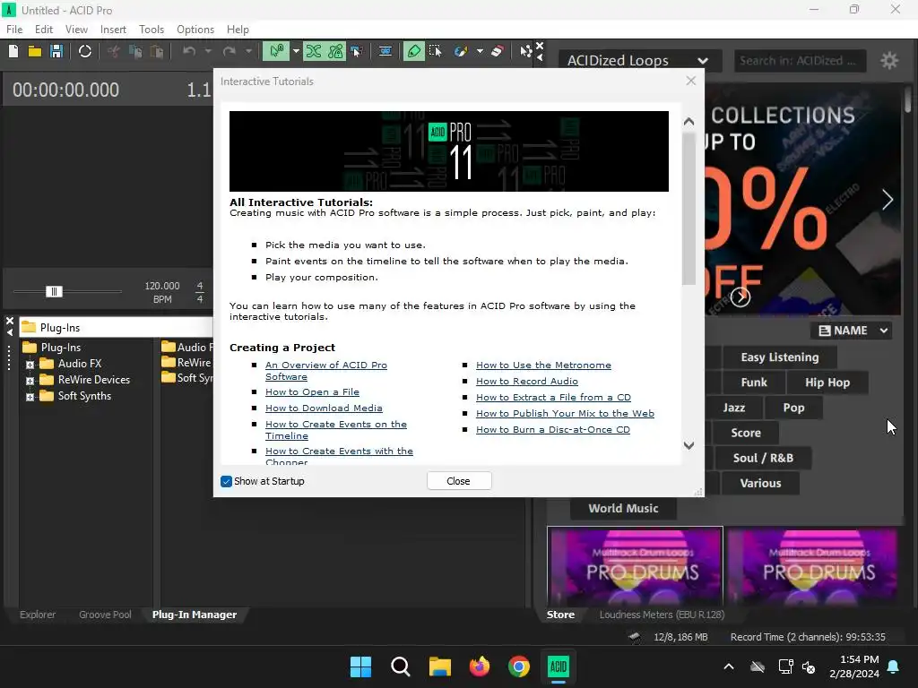Open the NAME sort dropdown
Screen dimensions: 918x688
[x=852, y=331]
